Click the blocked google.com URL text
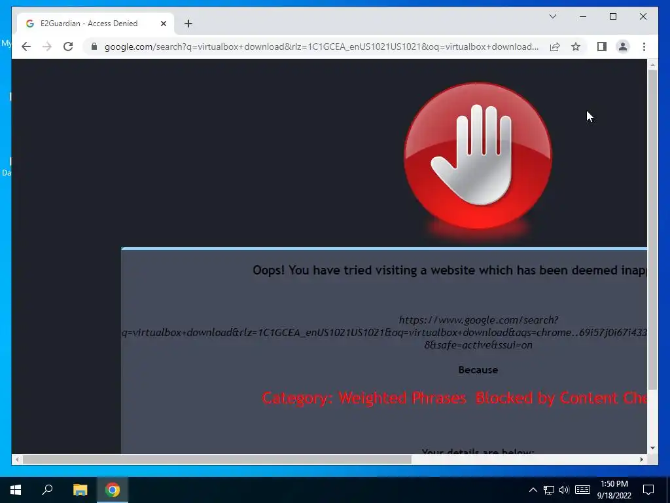 [385, 332]
